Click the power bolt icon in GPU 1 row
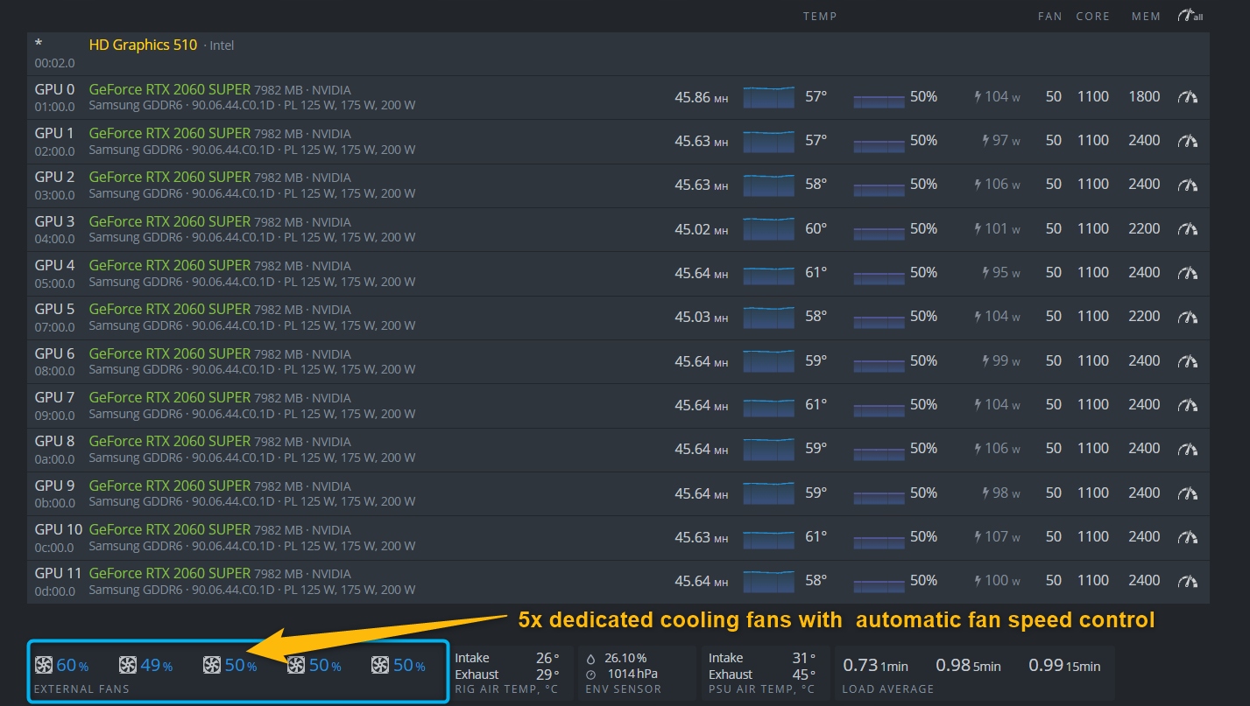The height and width of the screenshot is (706, 1250). pyautogui.click(x=986, y=141)
